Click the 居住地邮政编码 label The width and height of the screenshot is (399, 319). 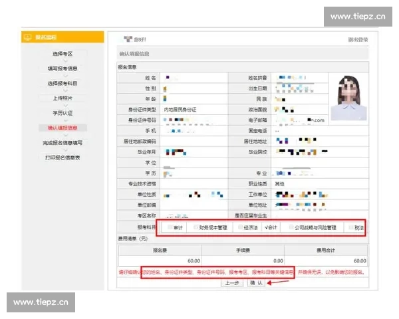pos(140,141)
